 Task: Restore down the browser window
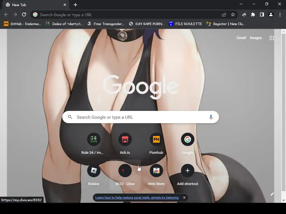(x=267, y=4)
